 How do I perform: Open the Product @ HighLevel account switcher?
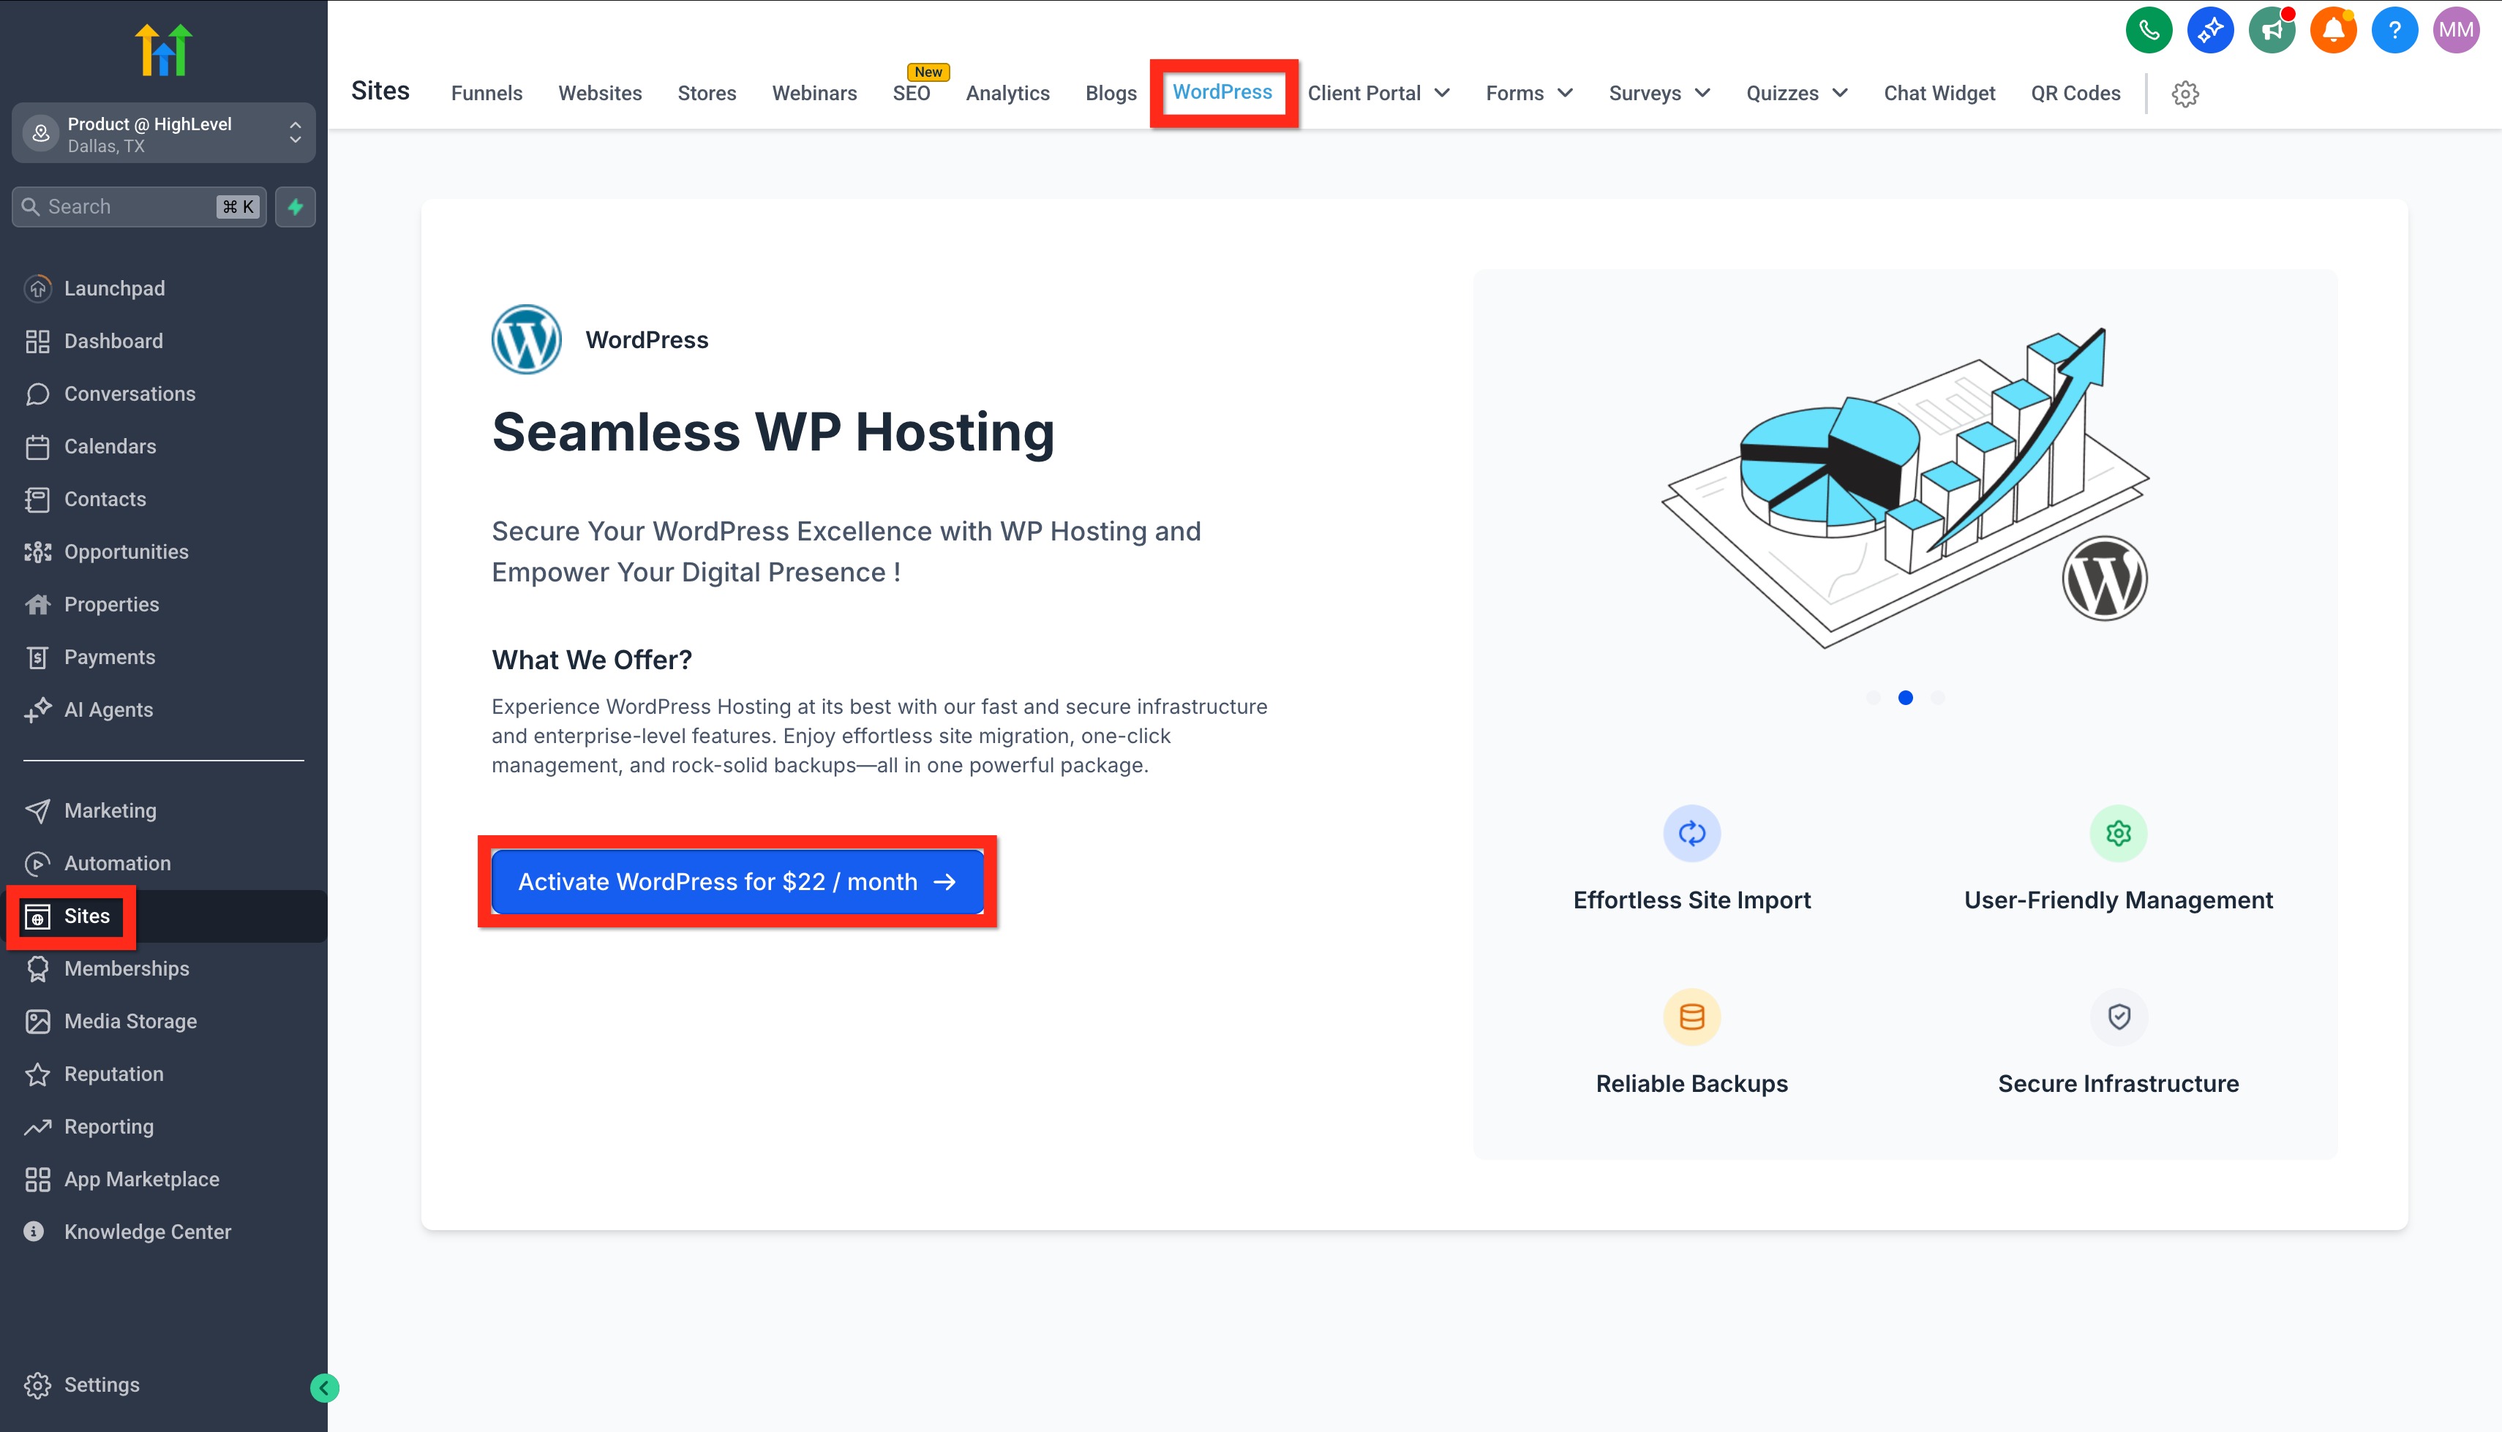point(163,134)
